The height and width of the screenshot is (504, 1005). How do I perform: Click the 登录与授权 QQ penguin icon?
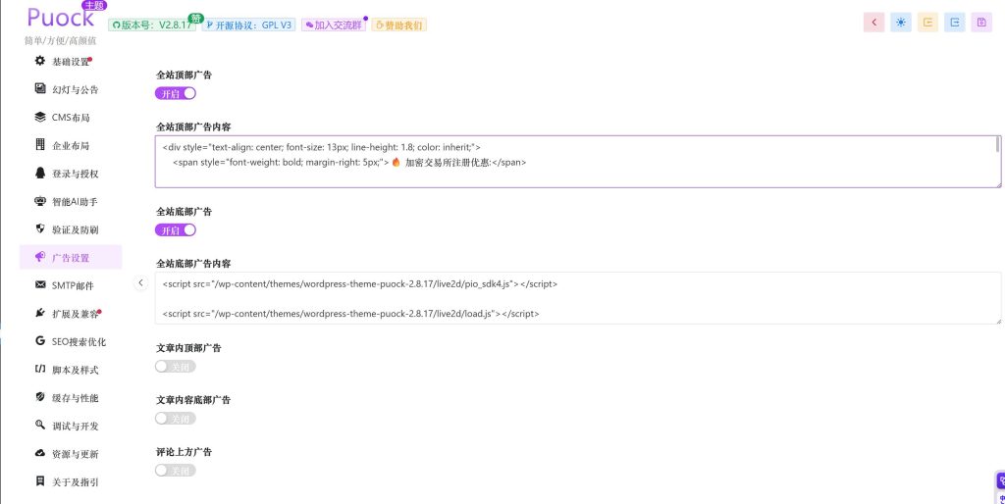click(39, 173)
